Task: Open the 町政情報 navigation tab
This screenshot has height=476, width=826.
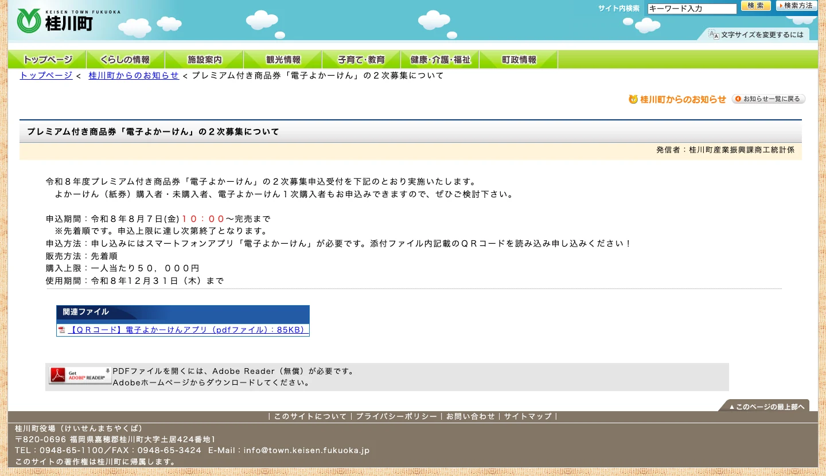Action: pos(519,60)
